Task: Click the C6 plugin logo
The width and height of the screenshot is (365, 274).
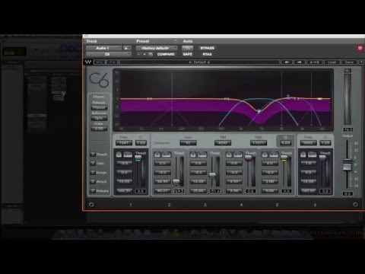Action: [99, 80]
